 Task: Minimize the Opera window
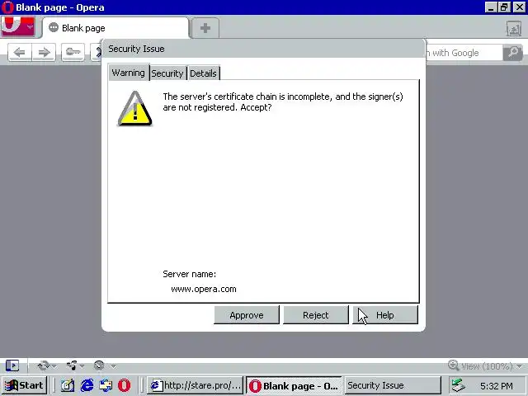[x=491, y=7]
